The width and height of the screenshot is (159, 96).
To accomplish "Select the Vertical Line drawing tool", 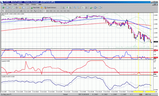I will click(11, 11).
